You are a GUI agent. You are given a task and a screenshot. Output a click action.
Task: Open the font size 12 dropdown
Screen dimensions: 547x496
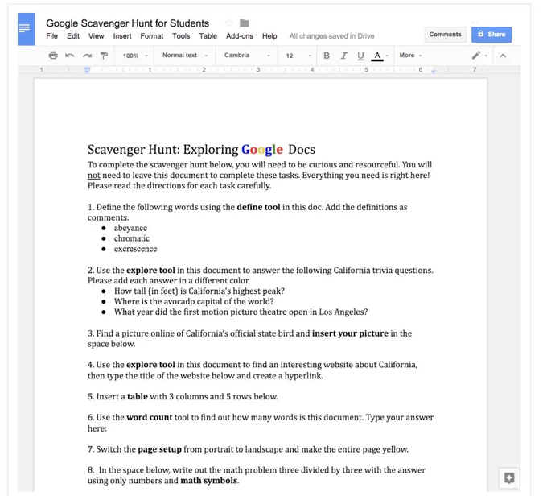click(x=298, y=56)
